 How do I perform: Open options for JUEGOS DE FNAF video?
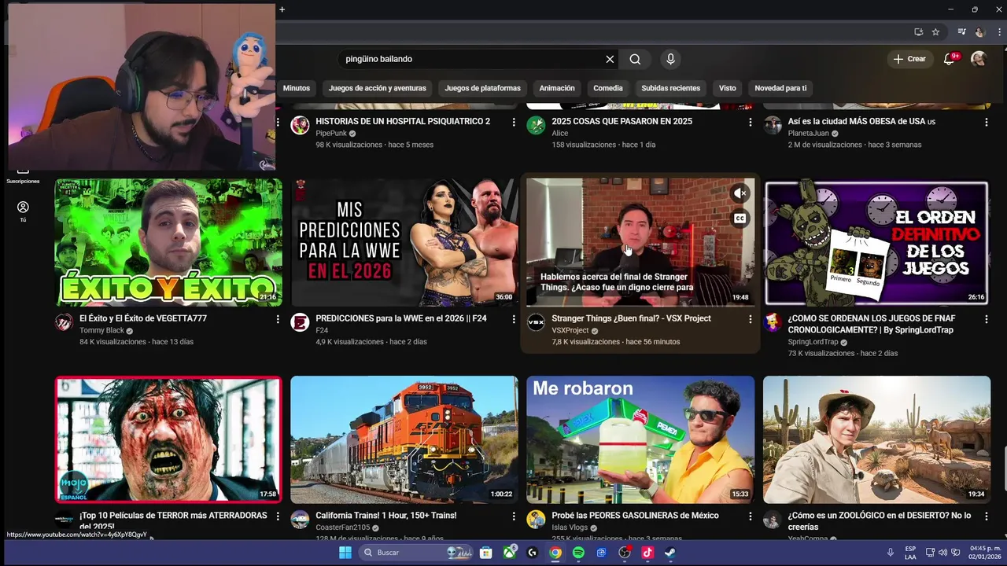point(987,319)
